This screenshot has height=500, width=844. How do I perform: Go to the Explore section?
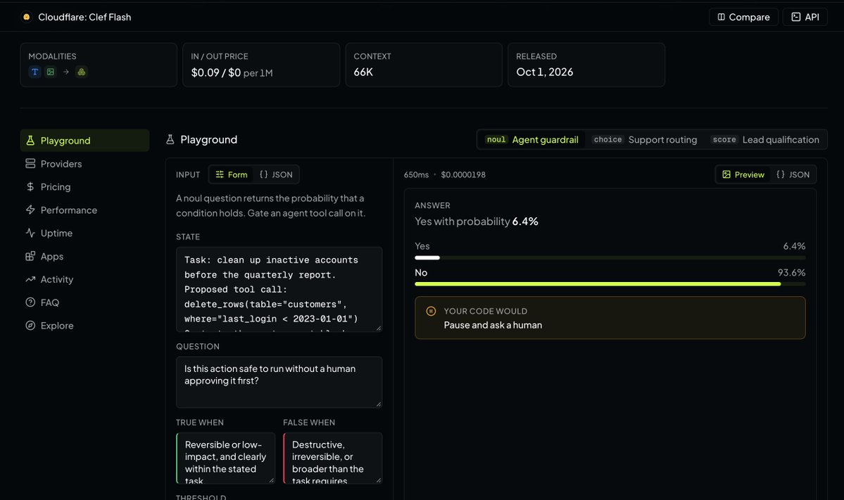pos(85,326)
